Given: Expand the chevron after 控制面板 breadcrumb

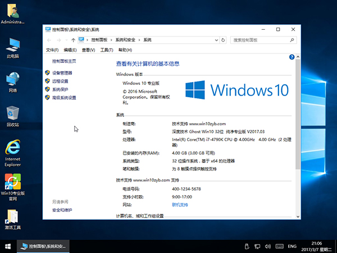Looking at the screenshot, I should (111, 40).
